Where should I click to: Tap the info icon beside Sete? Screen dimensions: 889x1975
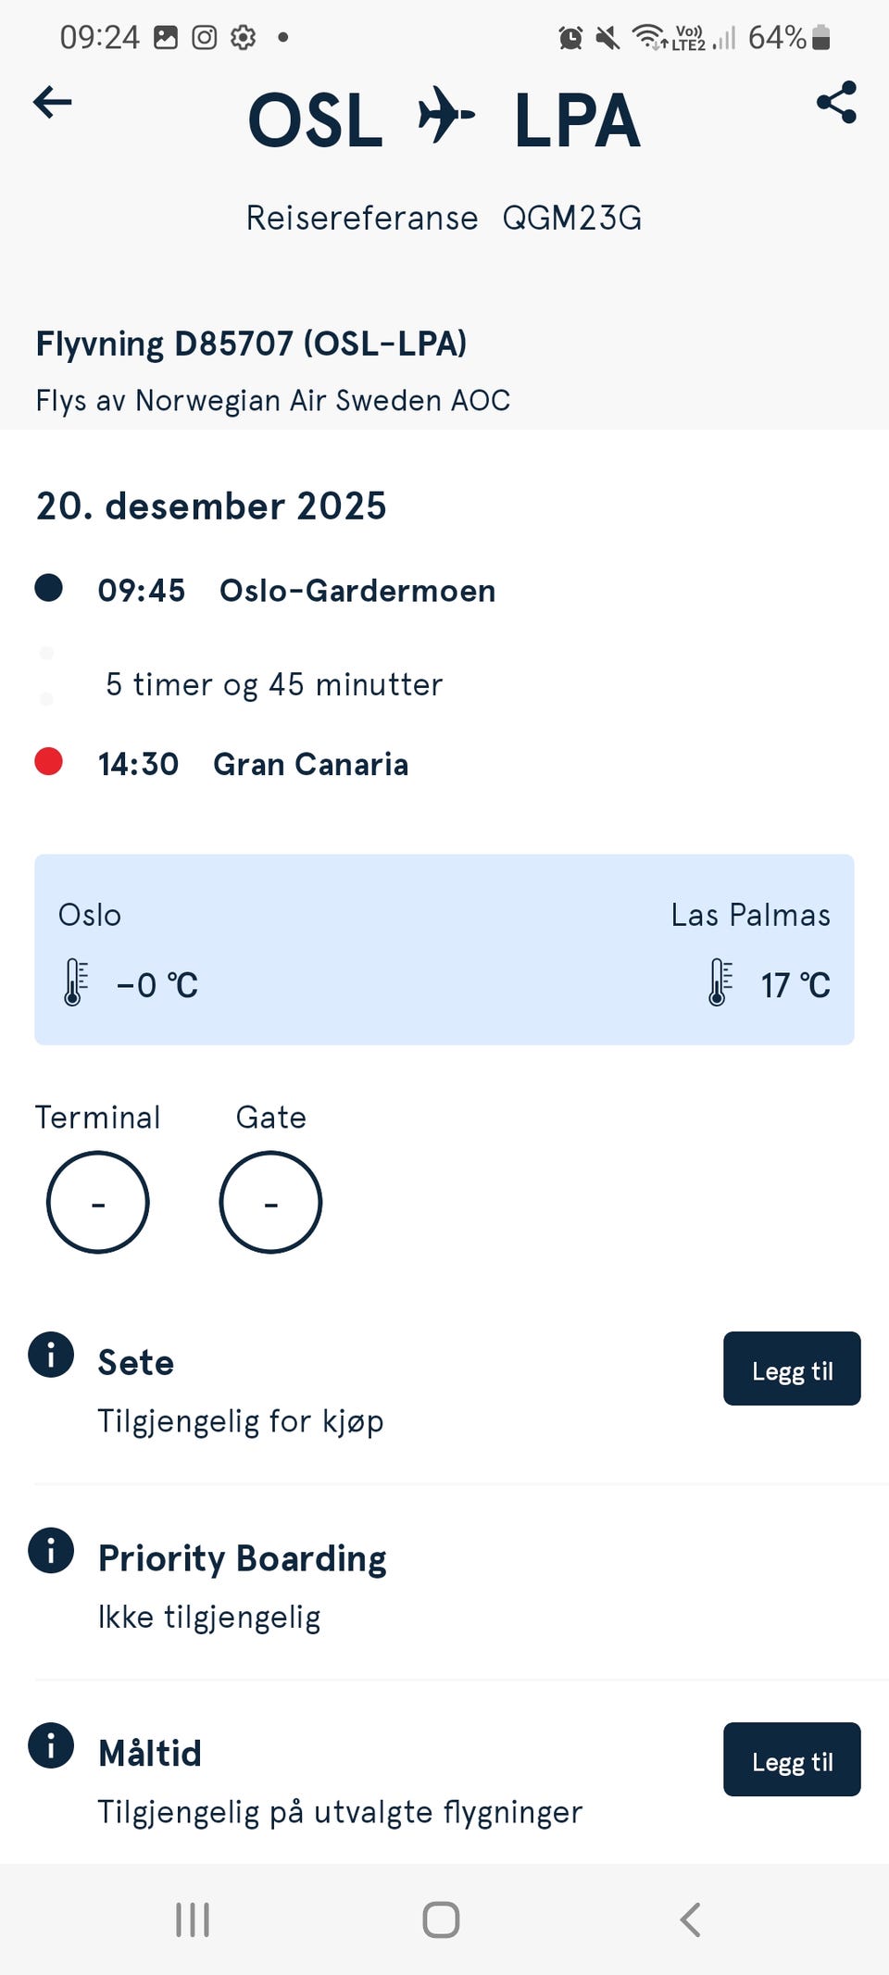[x=51, y=1355]
